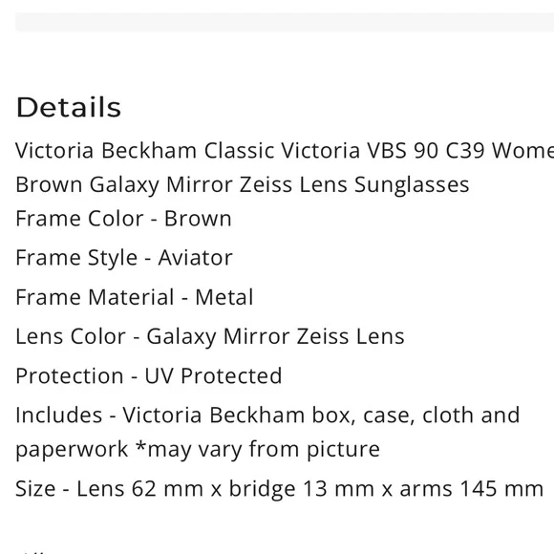554x554 pixels.
Task: Click the 'paperwork *may vary from picture' text
Action: point(198,450)
